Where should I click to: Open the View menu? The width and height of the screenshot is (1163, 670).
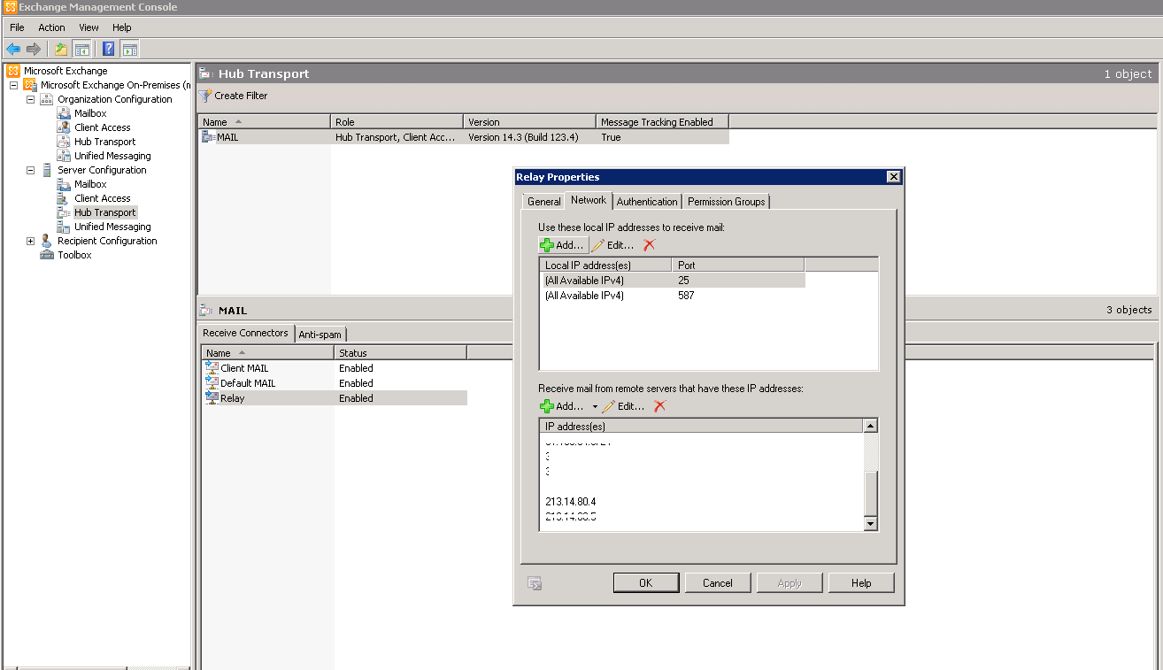89,27
